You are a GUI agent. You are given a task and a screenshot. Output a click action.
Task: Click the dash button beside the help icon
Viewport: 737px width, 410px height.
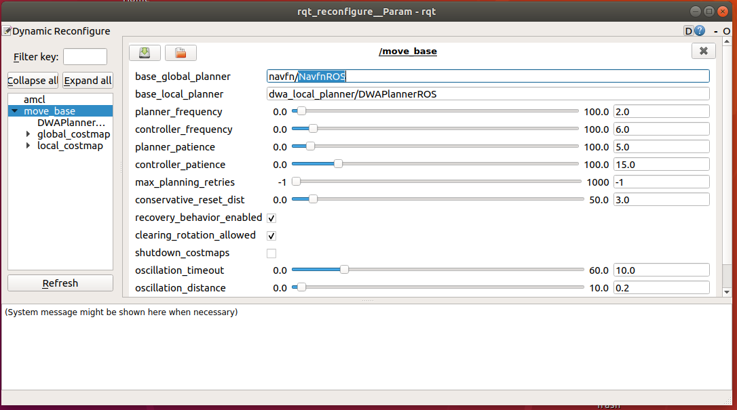[x=715, y=31]
